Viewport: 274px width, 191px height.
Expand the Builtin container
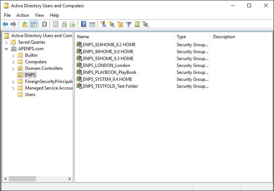(x=13, y=56)
